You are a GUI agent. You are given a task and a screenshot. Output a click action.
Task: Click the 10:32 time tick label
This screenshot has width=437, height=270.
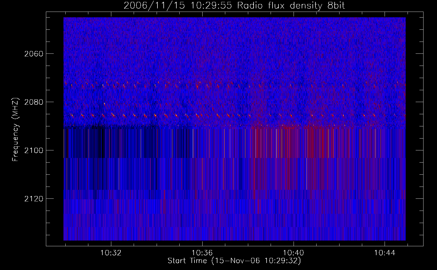pos(111,253)
